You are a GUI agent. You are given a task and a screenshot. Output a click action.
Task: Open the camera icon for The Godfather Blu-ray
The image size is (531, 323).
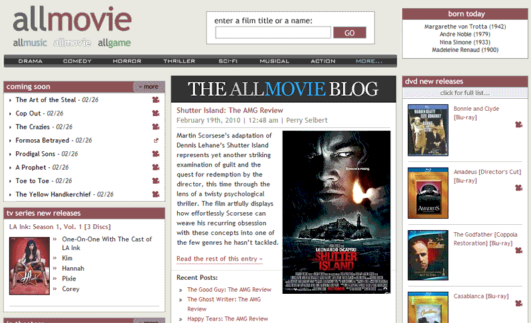518,251
